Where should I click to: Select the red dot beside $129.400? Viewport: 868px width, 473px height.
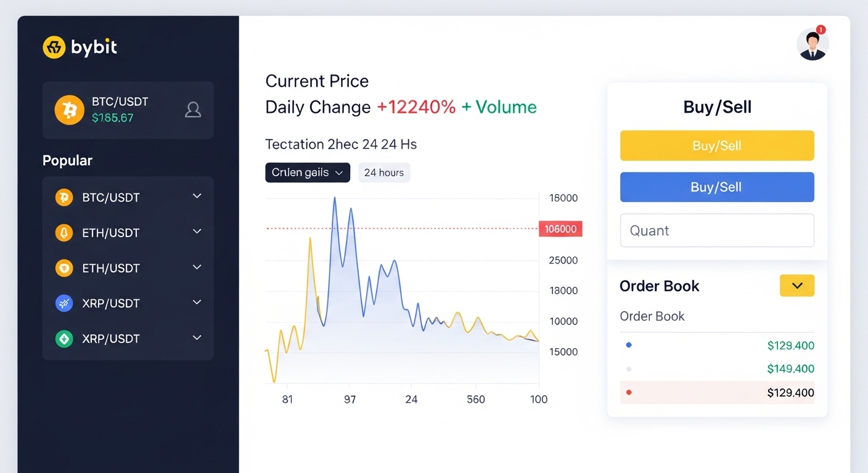point(629,392)
